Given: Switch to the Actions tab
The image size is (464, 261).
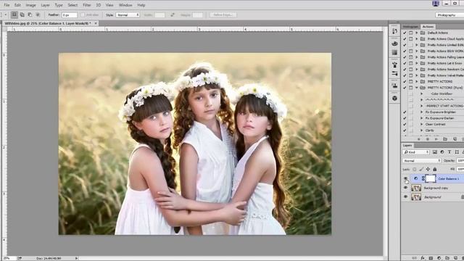Looking at the screenshot, I should click(428, 27).
